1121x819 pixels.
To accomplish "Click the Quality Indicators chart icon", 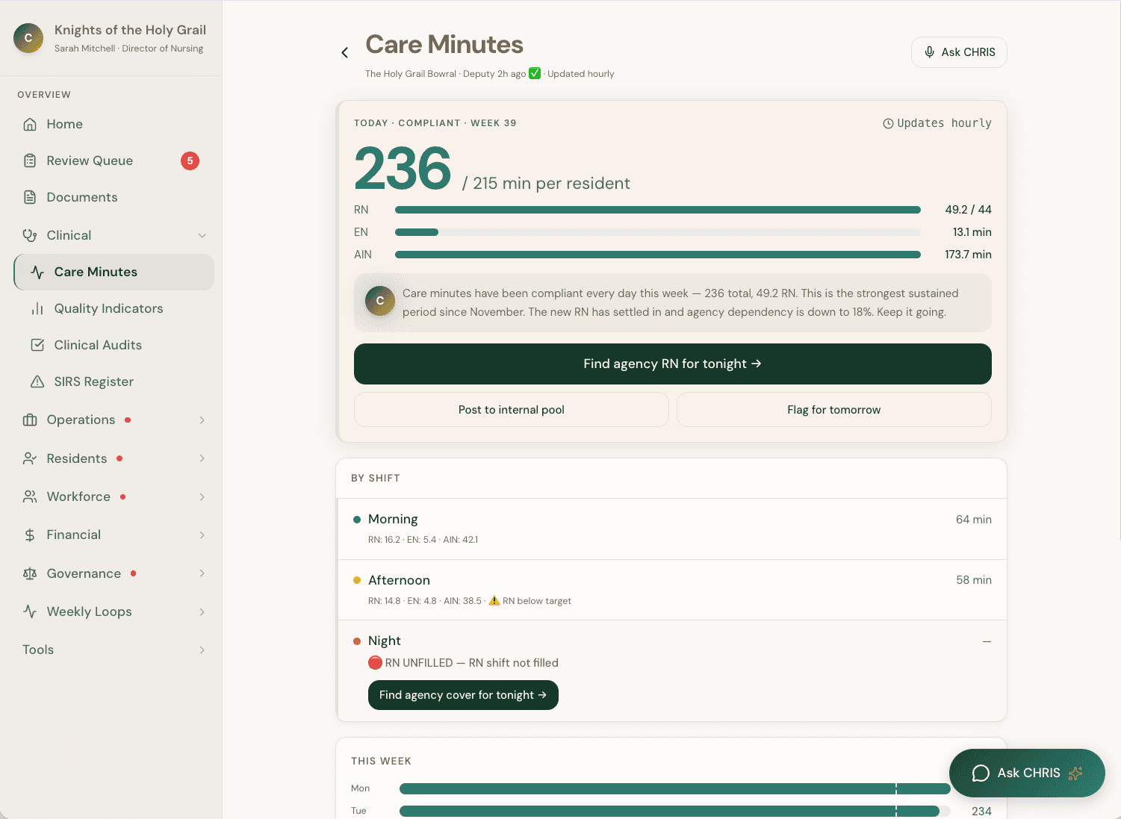I will [38, 308].
